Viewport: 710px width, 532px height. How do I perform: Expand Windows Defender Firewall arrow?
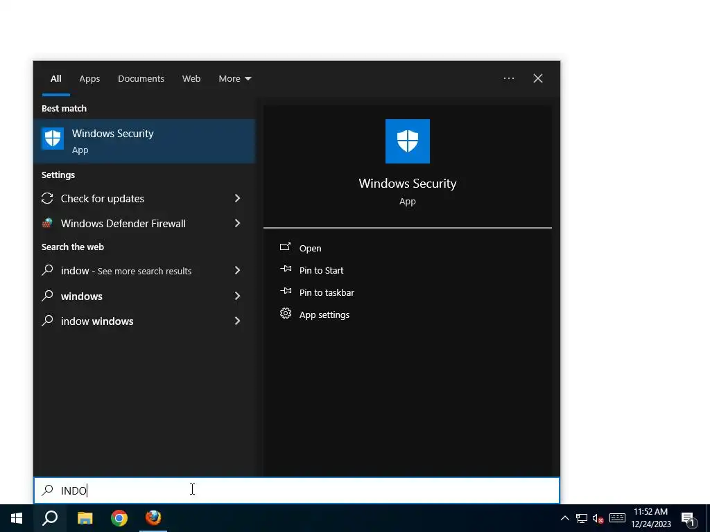pyautogui.click(x=237, y=223)
